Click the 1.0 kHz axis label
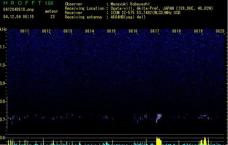Screen dimensions: 228x145 tap(3, 65)
